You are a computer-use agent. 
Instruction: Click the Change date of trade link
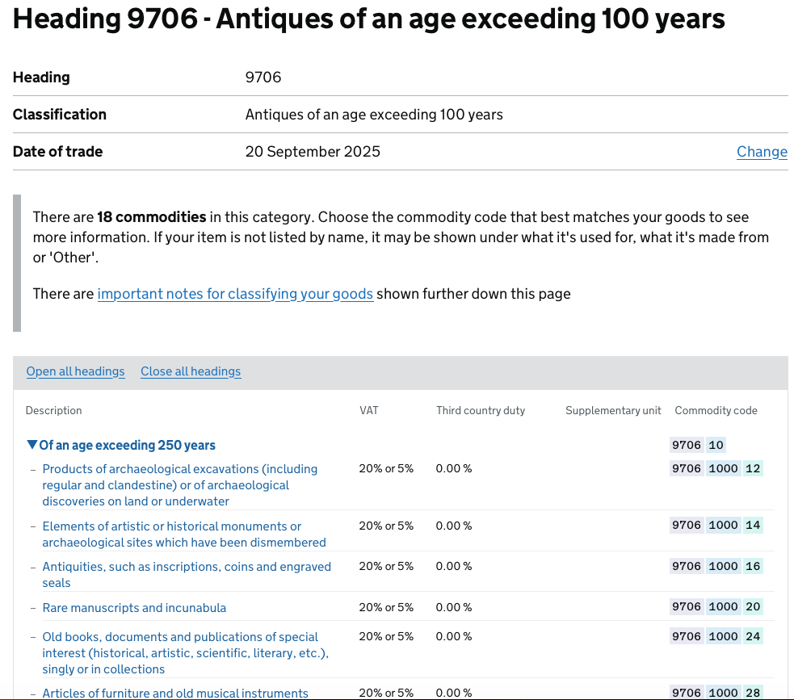pos(762,152)
